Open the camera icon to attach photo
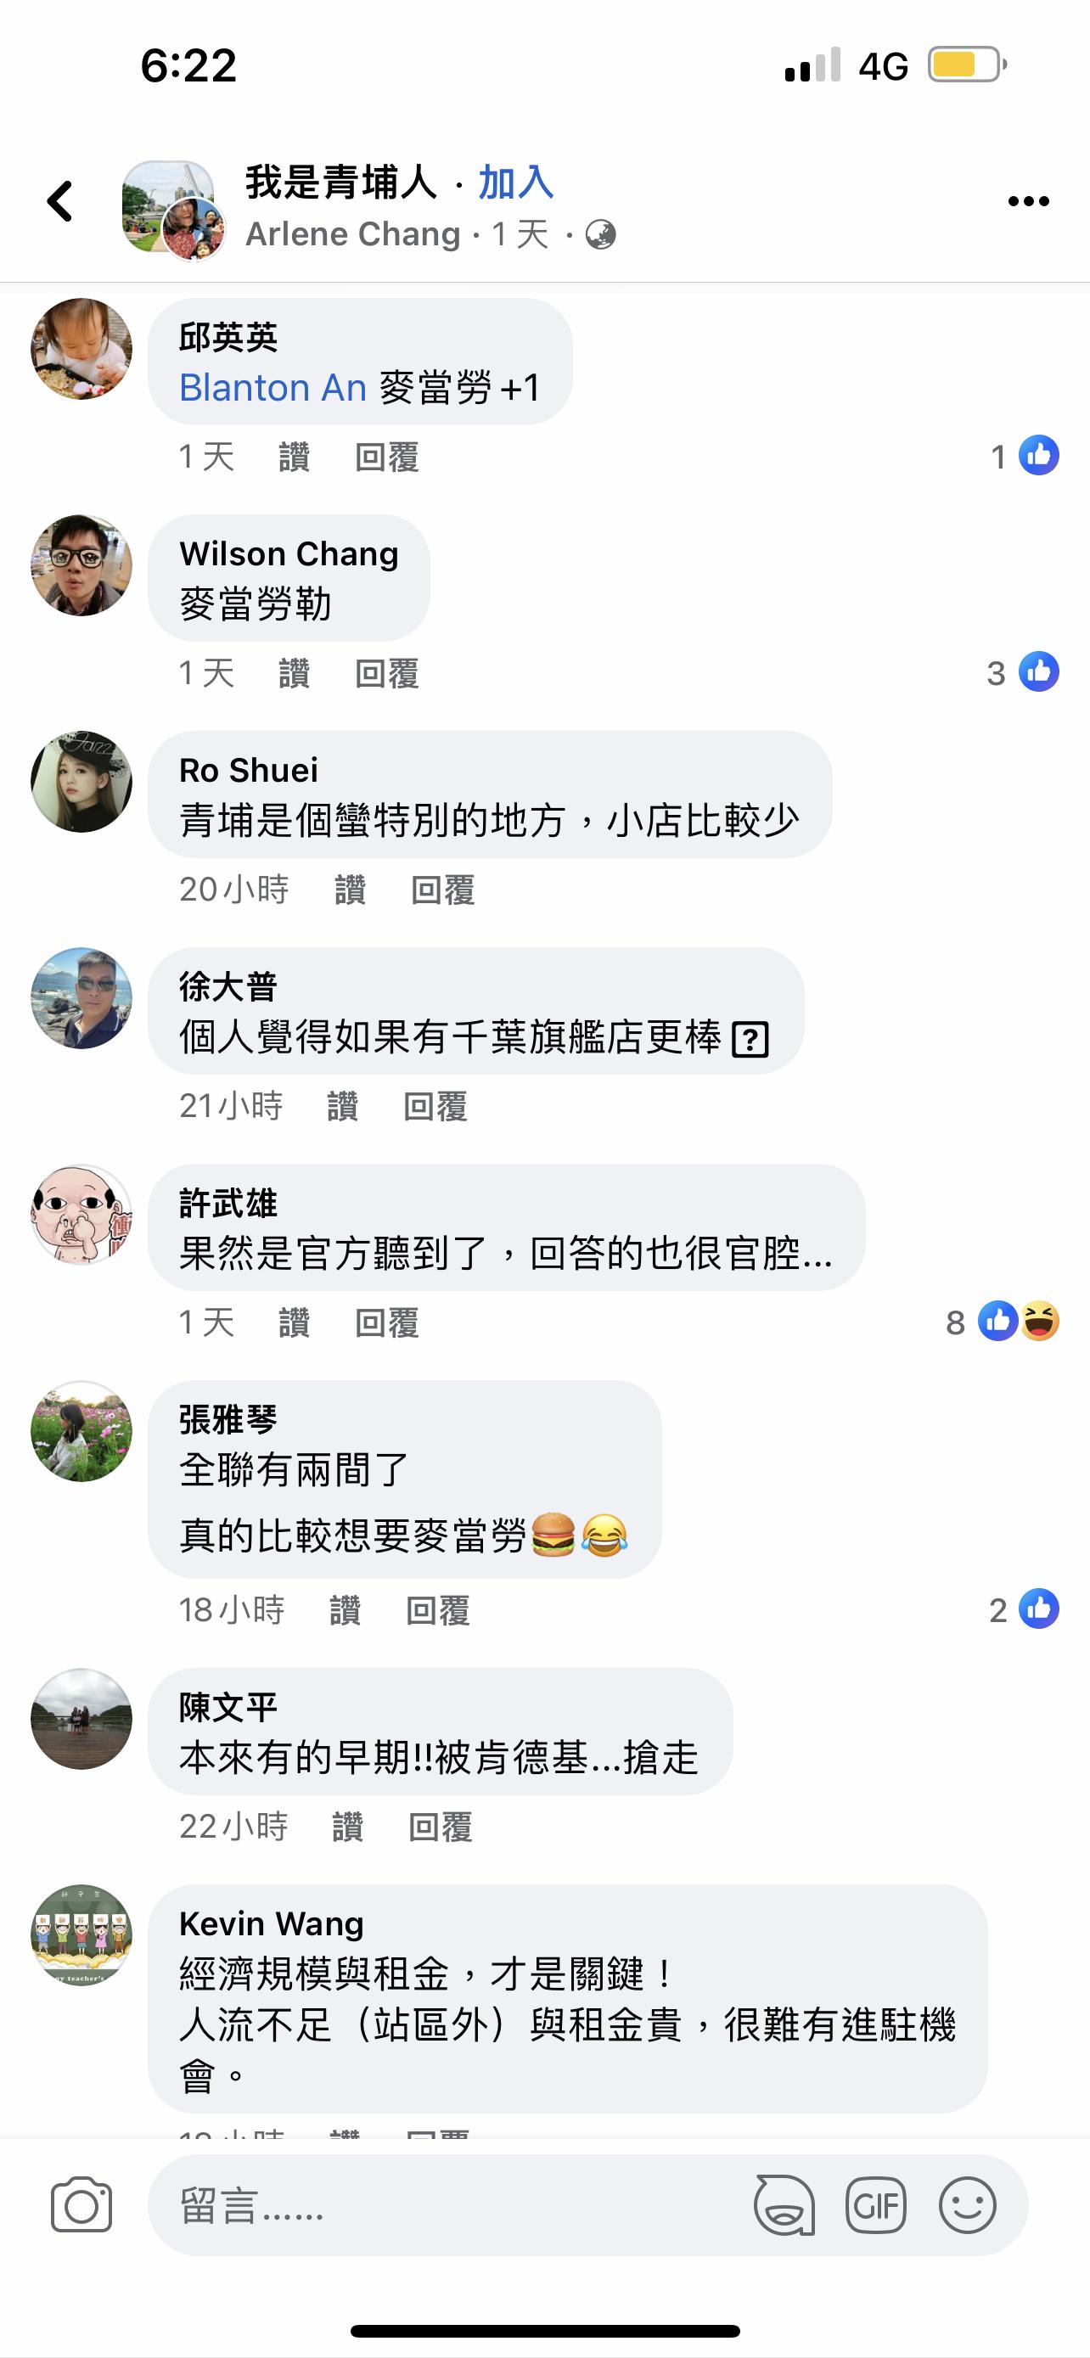 click(81, 2205)
